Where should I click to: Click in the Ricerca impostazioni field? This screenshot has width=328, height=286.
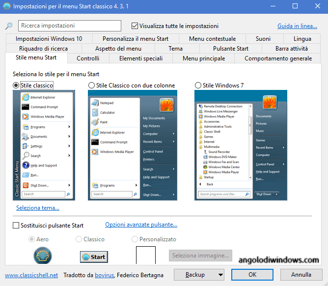point(69,26)
